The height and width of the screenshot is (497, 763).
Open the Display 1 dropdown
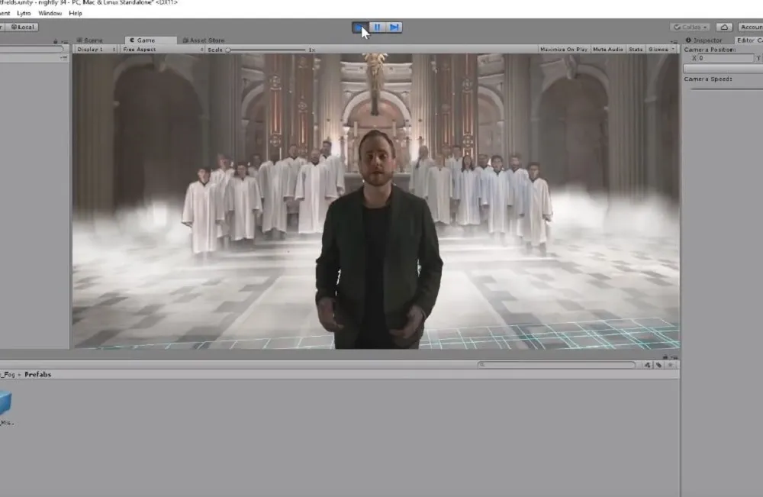point(96,50)
